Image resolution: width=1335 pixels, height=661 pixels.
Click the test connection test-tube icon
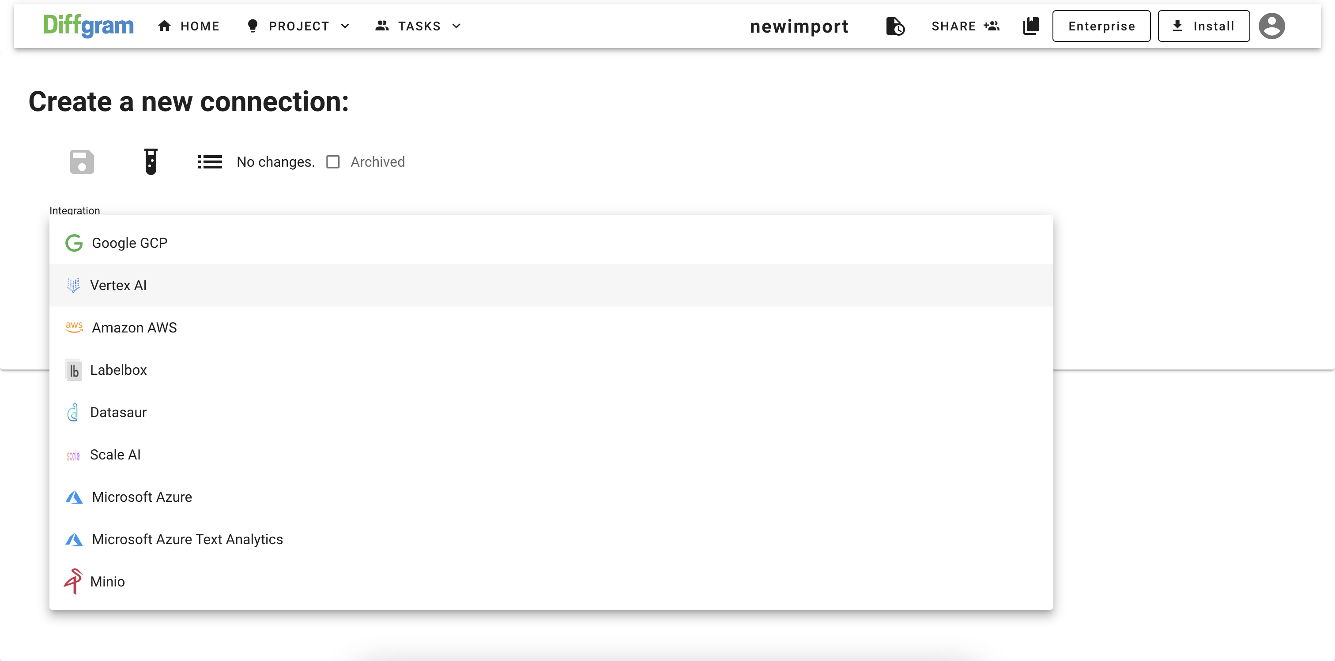[x=151, y=161]
